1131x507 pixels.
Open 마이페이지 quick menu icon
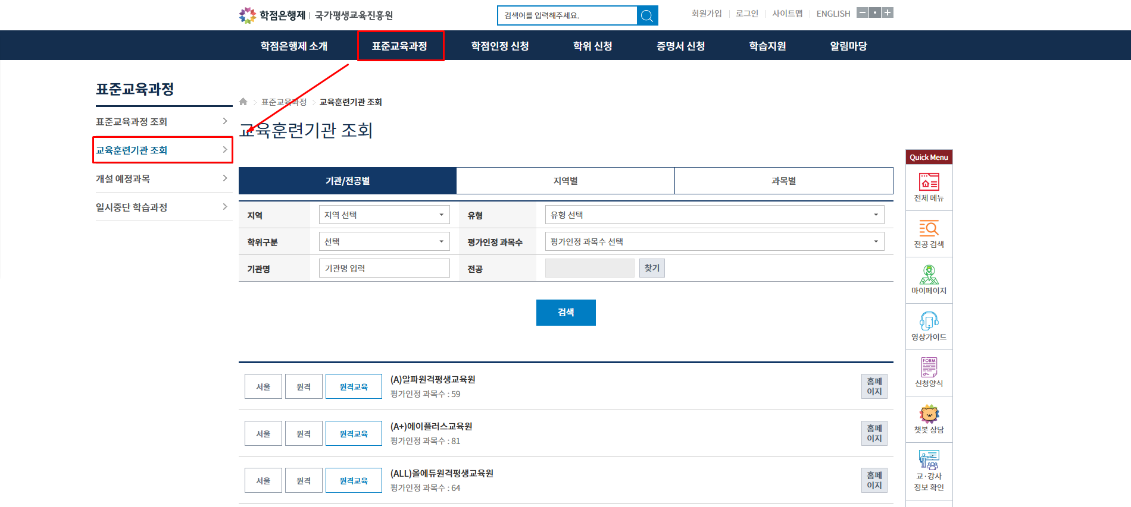tap(929, 280)
